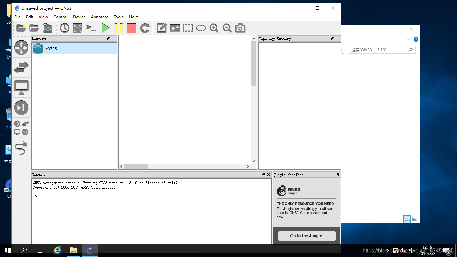457x257 pixels.
Task: Select the Insert a picture tool
Action: point(175,28)
